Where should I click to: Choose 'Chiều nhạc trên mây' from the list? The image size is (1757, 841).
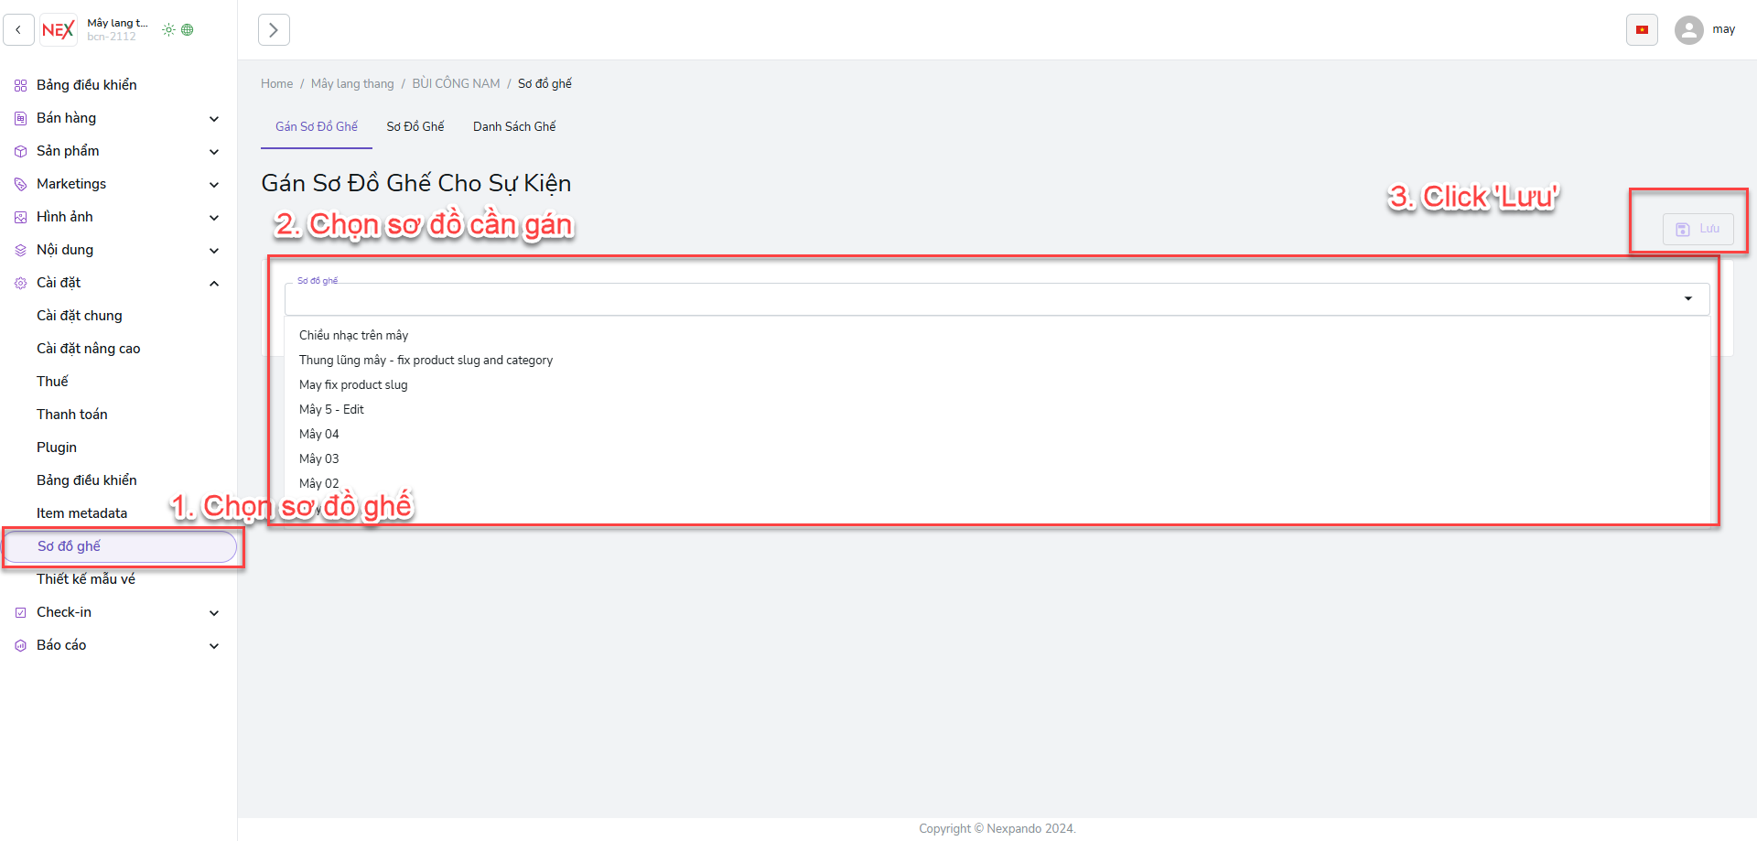click(353, 335)
